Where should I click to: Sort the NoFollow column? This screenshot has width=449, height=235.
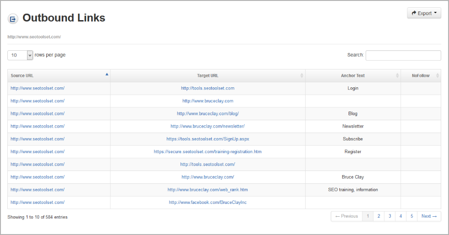[437, 75]
